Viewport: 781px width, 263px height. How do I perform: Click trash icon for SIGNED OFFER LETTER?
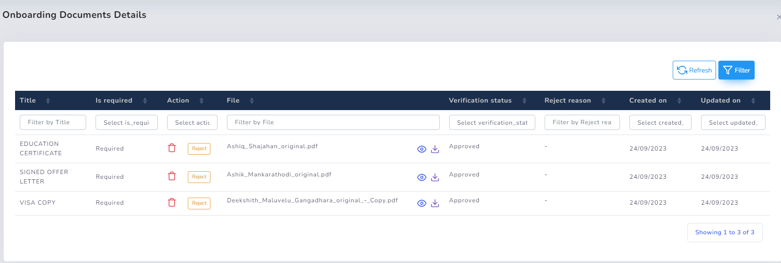coord(172,176)
